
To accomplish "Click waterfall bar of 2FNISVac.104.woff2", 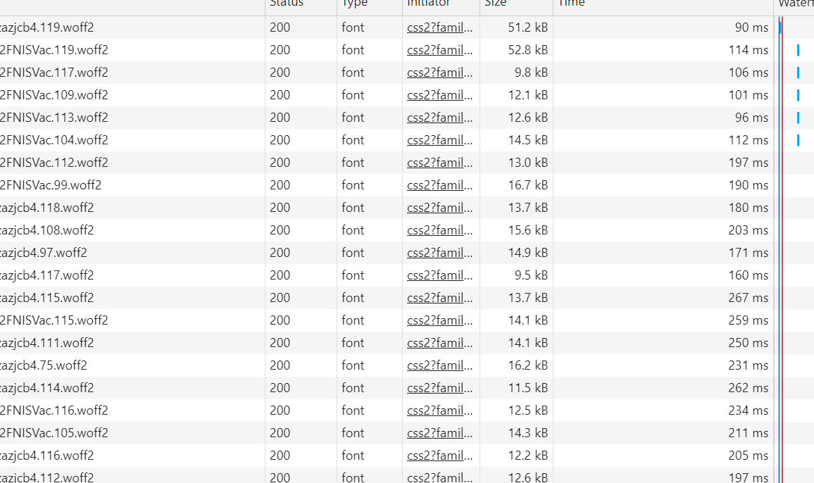I will point(799,140).
